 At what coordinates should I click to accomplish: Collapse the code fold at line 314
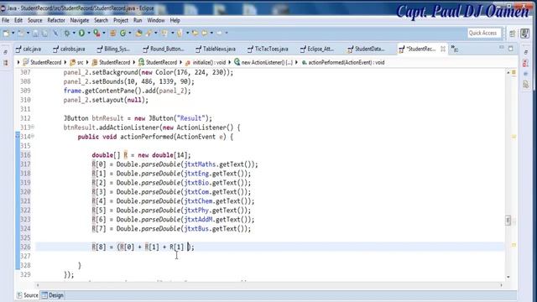[x=33, y=136]
